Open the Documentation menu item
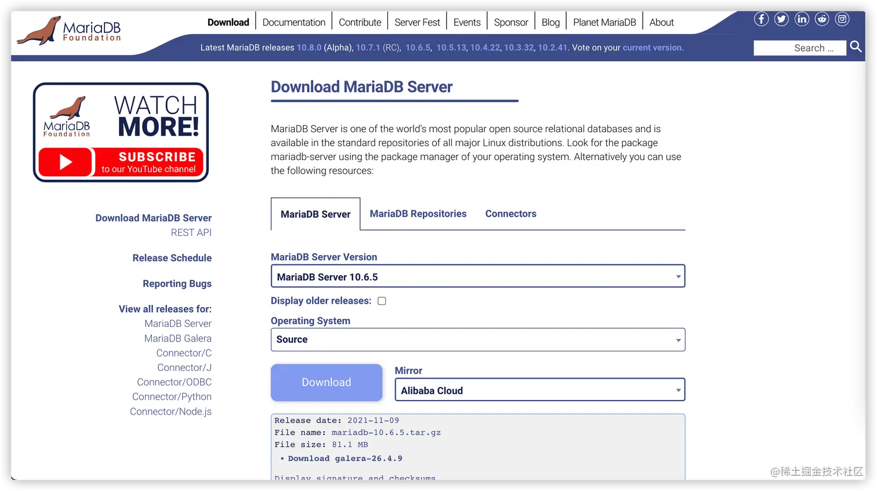The image size is (877, 491). click(294, 22)
